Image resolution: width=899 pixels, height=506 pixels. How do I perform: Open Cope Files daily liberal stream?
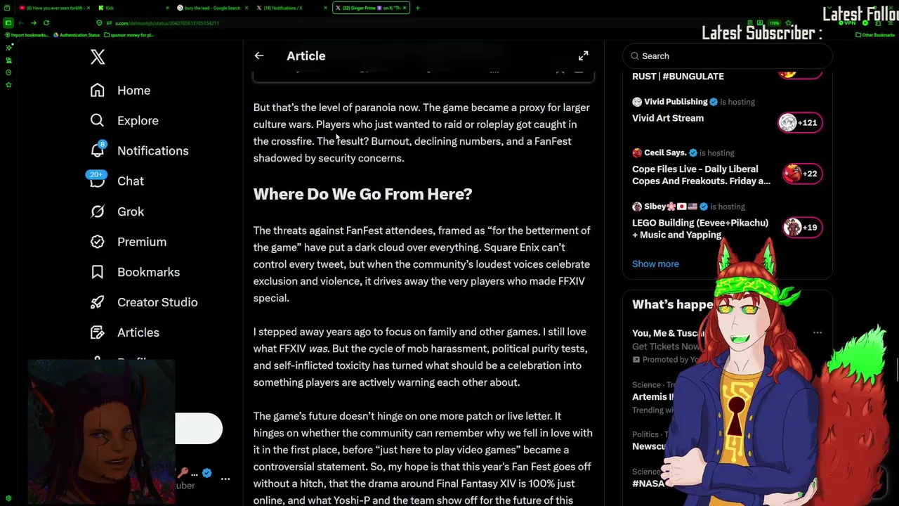(x=701, y=175)
